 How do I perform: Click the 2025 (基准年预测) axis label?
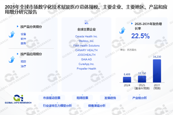point(142,87)
